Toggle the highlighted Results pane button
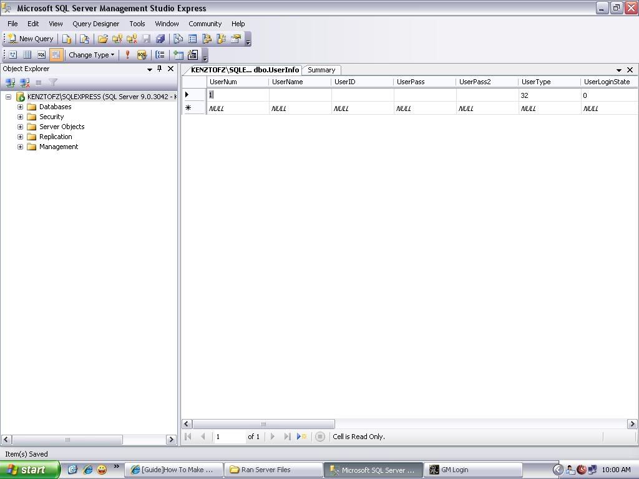Viewport: 639px width, 479px height. tap(56, 55)
